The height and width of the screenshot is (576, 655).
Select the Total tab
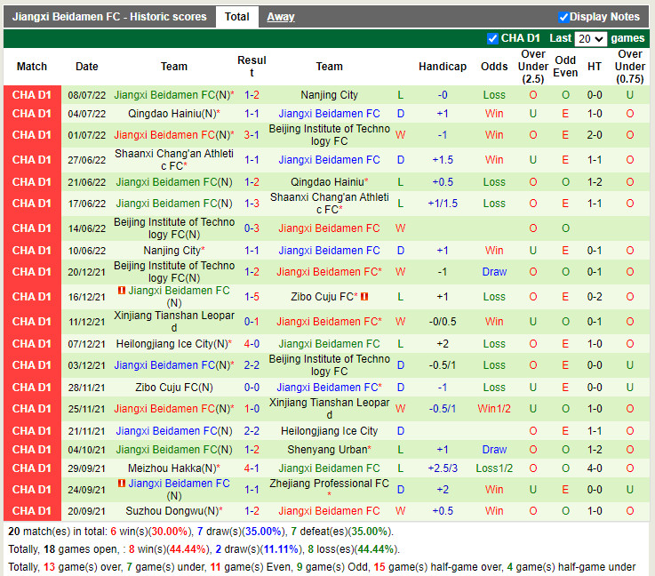(x=236, y=17)
